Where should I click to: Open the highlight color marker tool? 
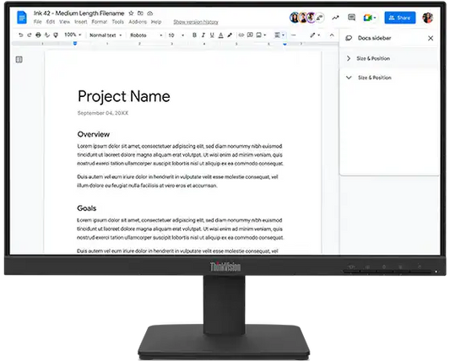[x=230, y=35]
